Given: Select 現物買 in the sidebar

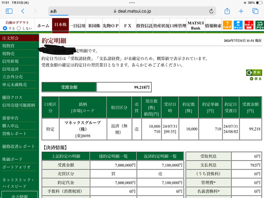Looking at the screenshot, I should 8,46.
